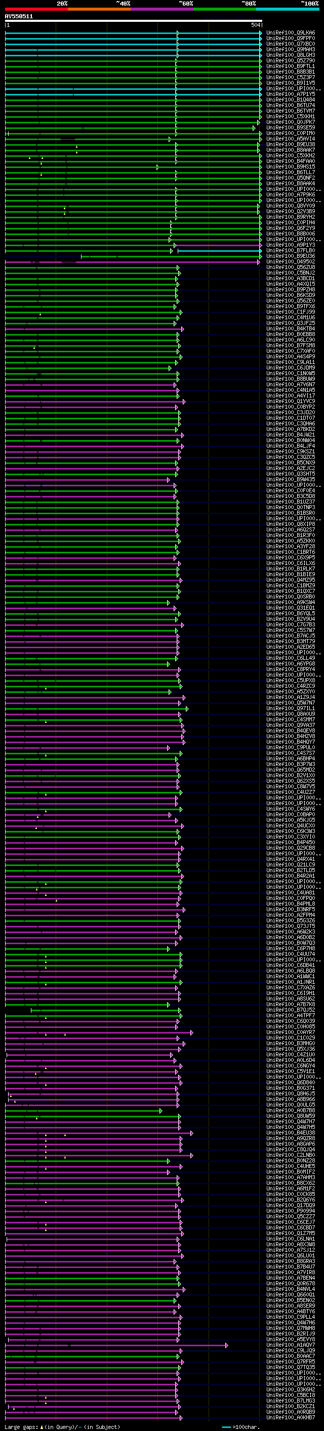Click the white query sequence bar
This screenshot has height=1431, width=324.
point(134,21)
